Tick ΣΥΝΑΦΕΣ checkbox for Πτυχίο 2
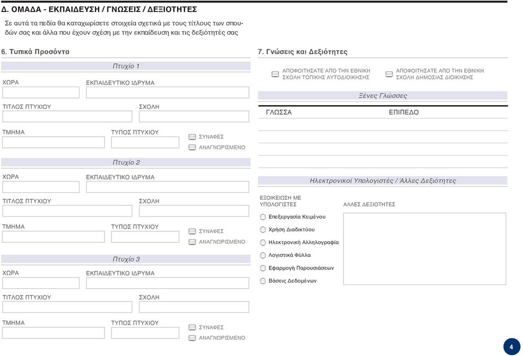Screen dimensions: 523x356 [x=192, y=231]
